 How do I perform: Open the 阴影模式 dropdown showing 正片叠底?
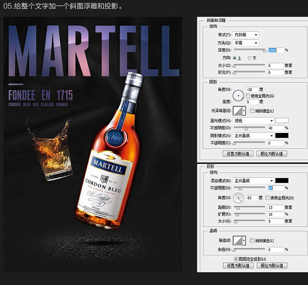pos(253,135)
